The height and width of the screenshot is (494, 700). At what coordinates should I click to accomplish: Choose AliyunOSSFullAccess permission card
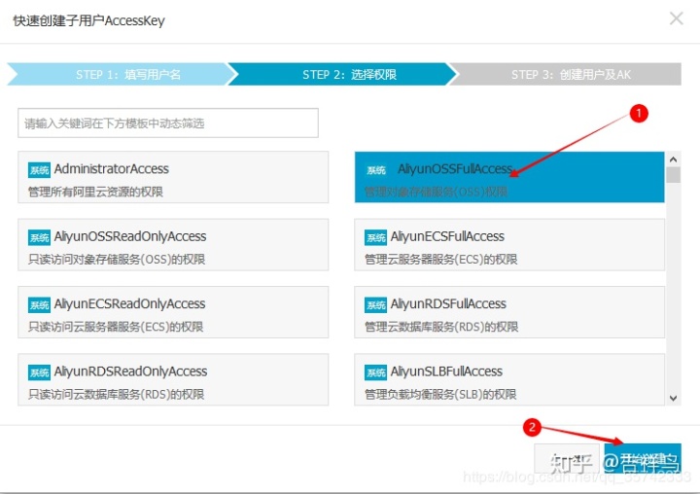[x=509, y=177]
